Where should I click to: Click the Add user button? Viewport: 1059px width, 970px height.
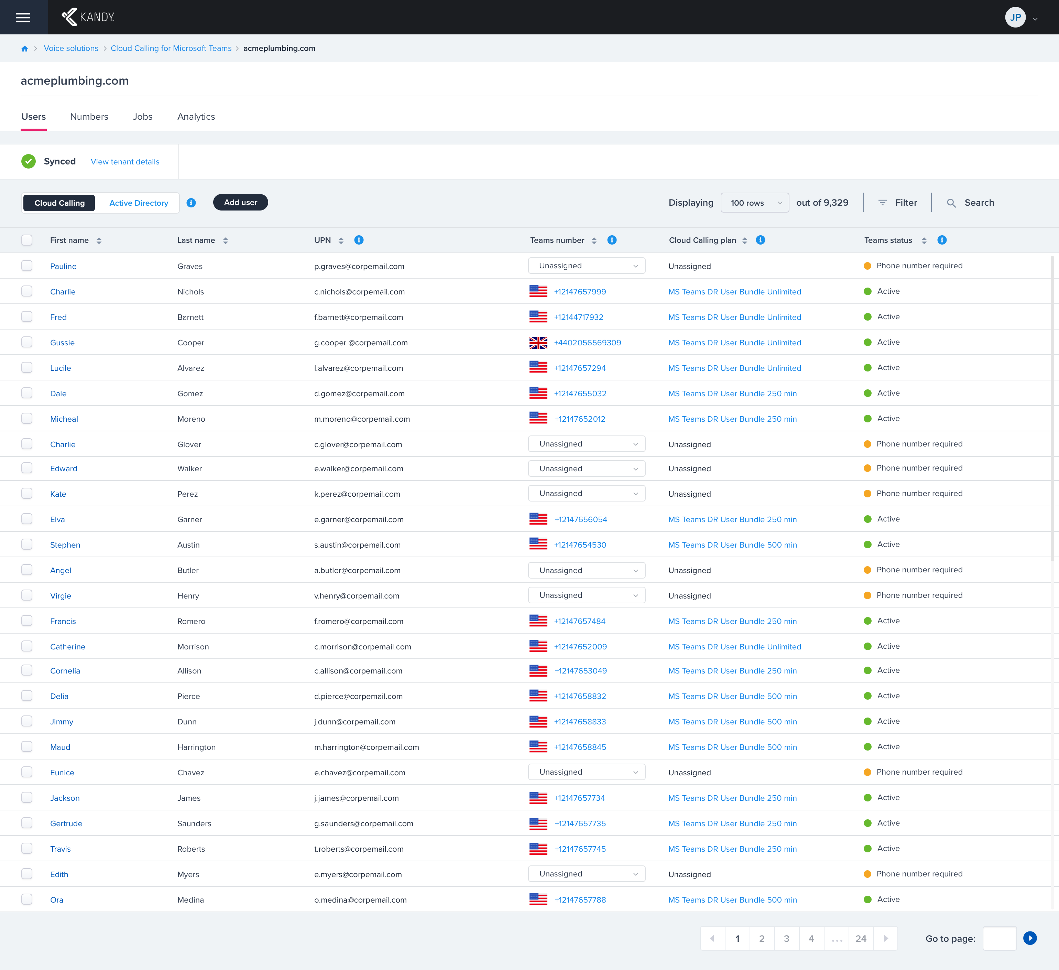[x=241, y=202]
